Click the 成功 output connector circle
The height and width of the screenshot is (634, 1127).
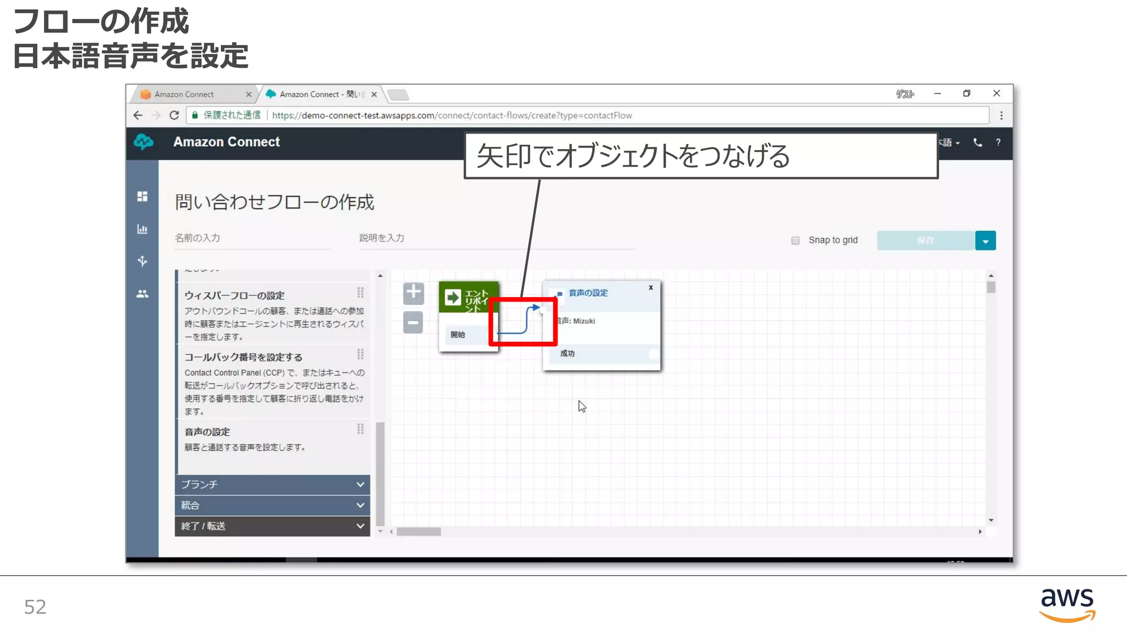pos(653,354)
